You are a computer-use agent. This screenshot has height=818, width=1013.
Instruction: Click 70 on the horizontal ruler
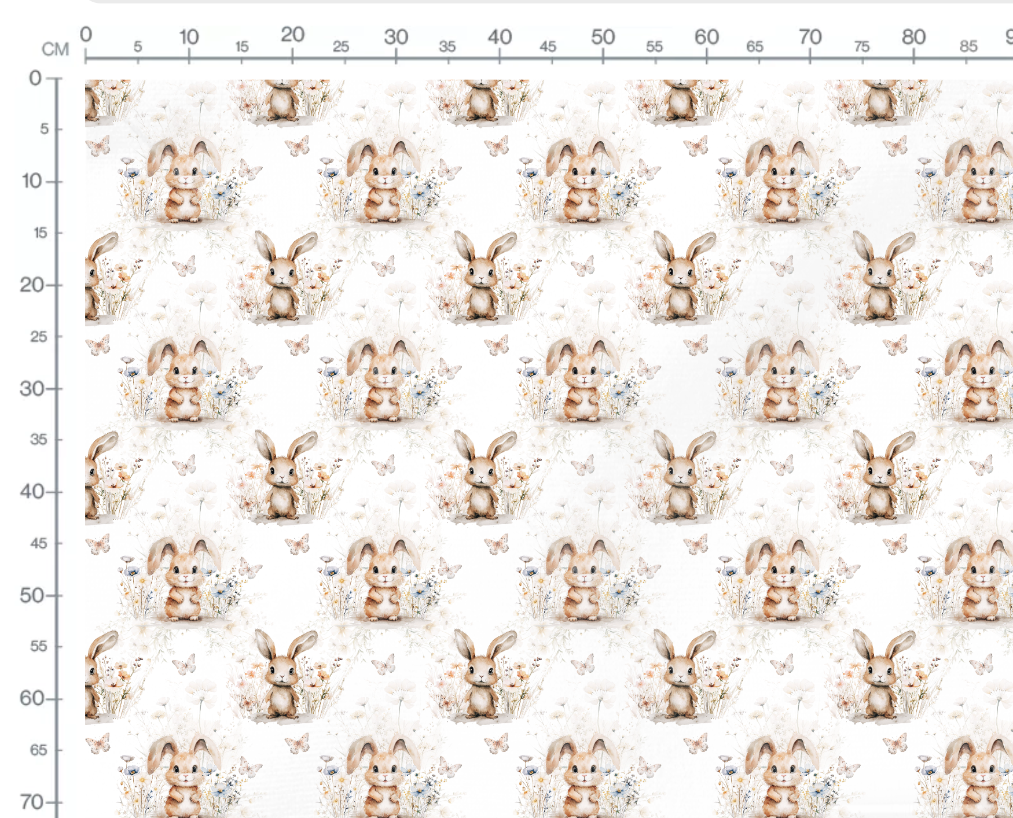pos(810,37)
